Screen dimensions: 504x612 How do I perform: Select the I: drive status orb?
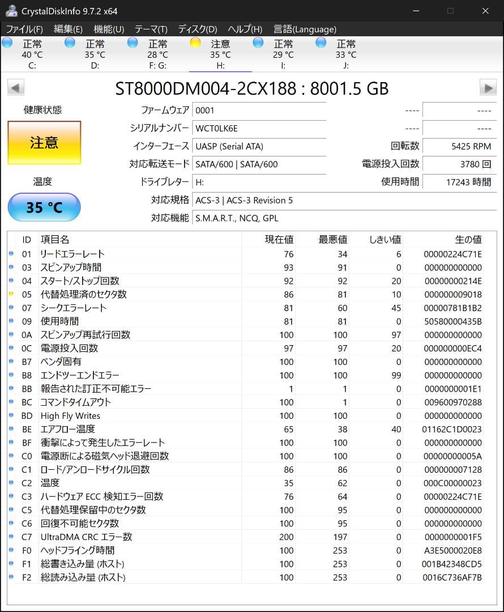(x=258, y=42)
